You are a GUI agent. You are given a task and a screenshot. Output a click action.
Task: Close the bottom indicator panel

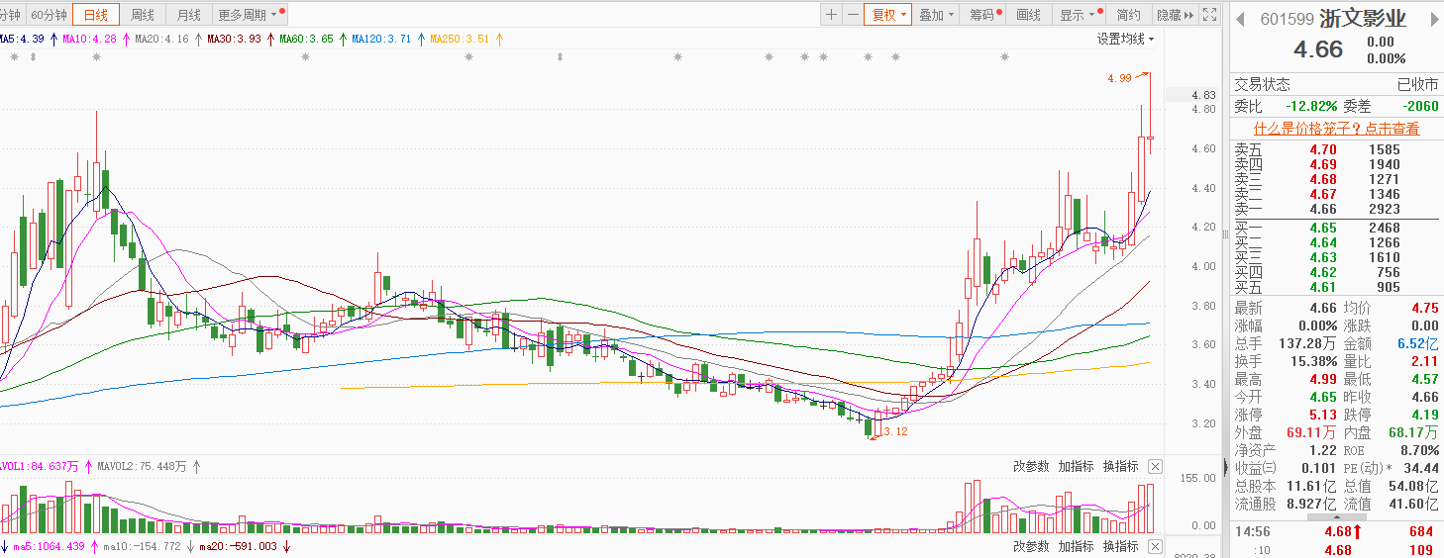click(1155, 546)
